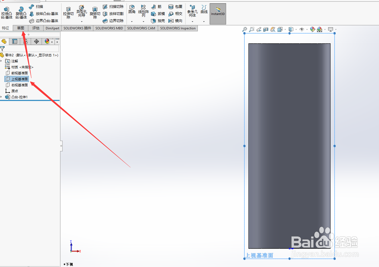Click the 筋 rib tool
The width and height of the screenshot is (379, 267).
[156, 7]
